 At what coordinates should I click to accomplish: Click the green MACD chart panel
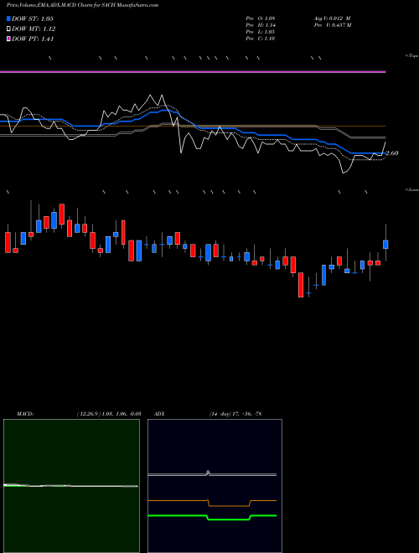coord(71,486)
